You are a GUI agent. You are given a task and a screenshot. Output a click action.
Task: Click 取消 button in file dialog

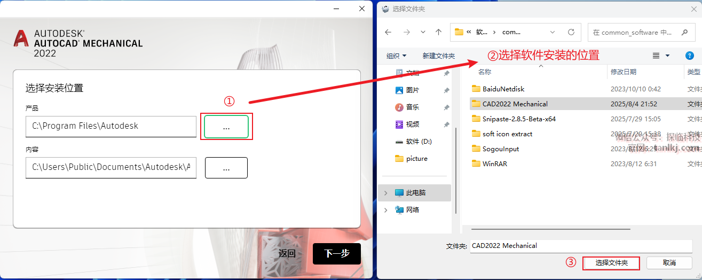point(669,263)
